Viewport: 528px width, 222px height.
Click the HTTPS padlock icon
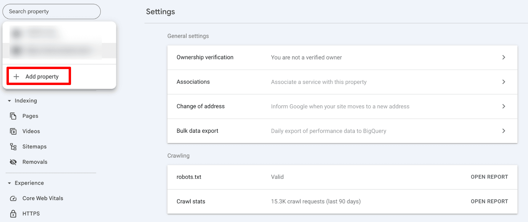(13, 213)
